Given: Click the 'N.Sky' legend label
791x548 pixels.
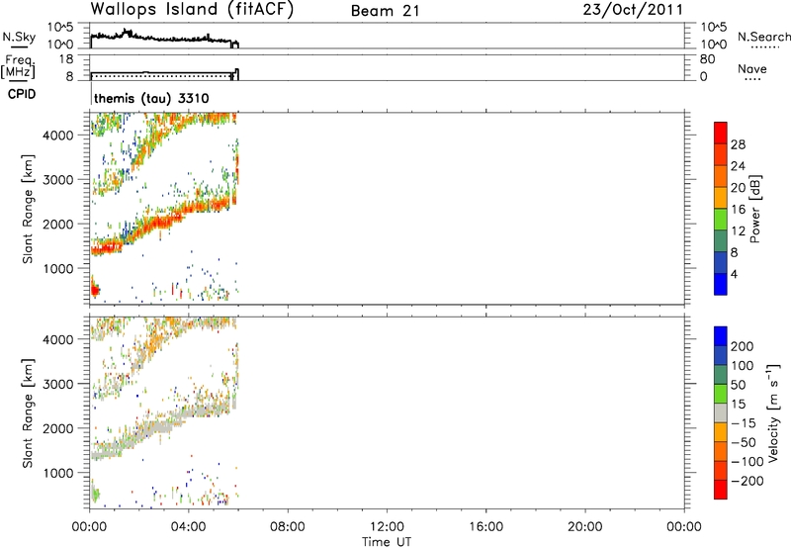Looking at the screenshot, I should [19, 37].
